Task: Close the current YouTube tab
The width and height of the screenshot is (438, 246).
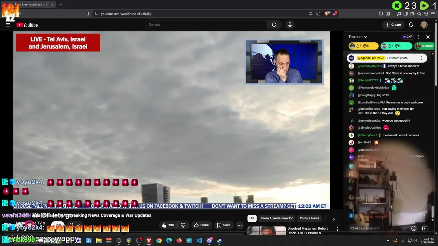Action: tap(52, 4)
